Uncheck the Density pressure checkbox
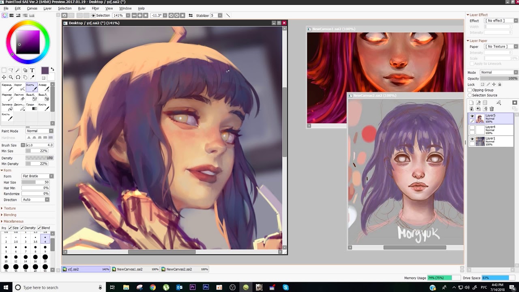Image resolution: width=519 pixels, height=292 pixels. (22, 228)
